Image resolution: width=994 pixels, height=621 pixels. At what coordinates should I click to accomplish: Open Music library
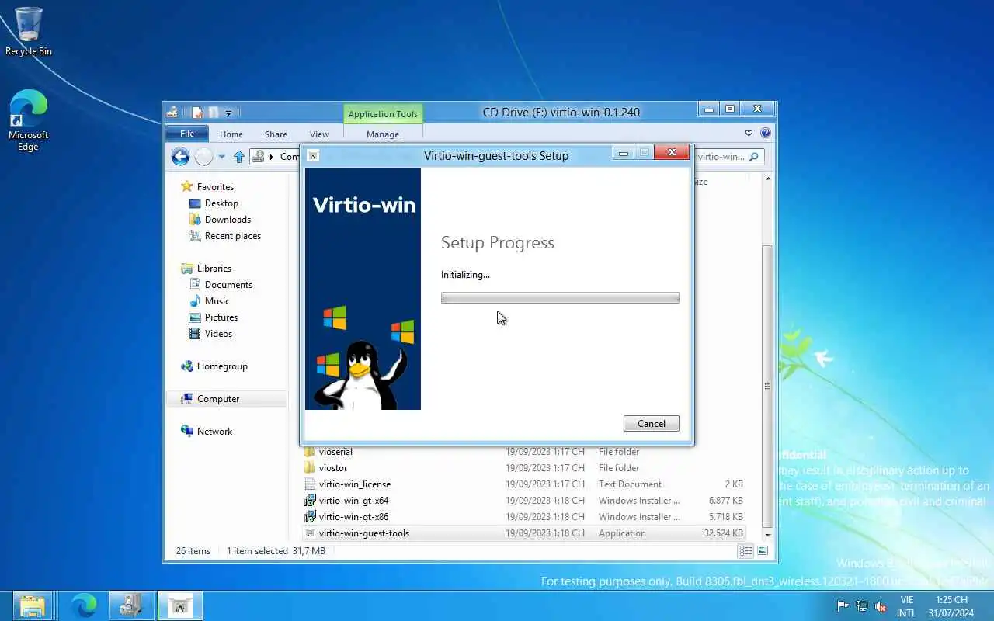click(x=217, y=301)
